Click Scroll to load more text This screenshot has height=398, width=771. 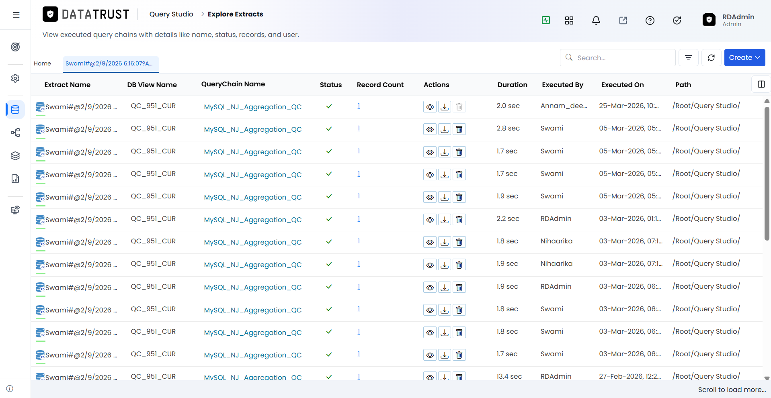pyautogui.click(x=732, y=390)
